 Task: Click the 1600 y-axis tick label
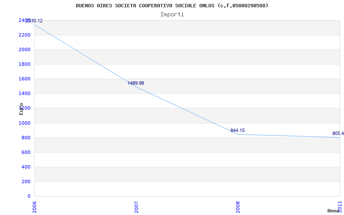click(x=25, y=79)
